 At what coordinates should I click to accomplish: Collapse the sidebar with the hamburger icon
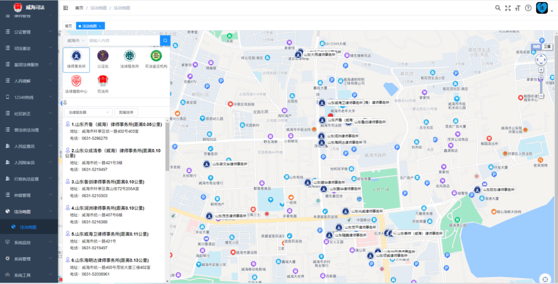(66, 8)
